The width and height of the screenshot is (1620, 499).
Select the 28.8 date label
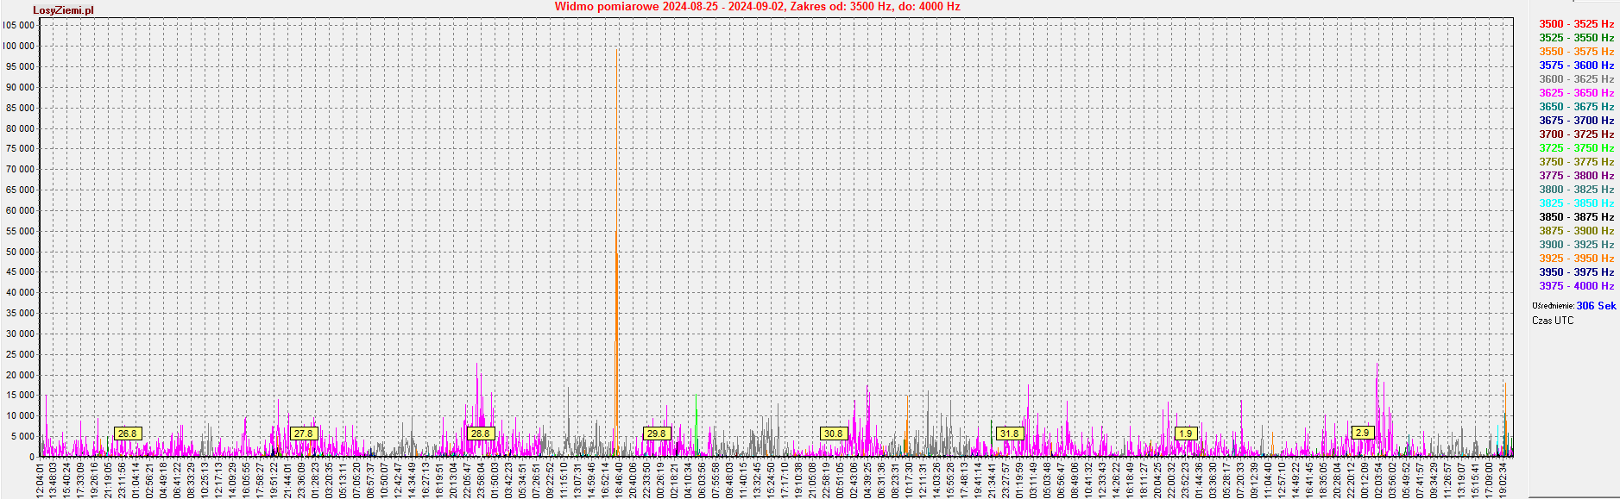[x=480, y=434]
